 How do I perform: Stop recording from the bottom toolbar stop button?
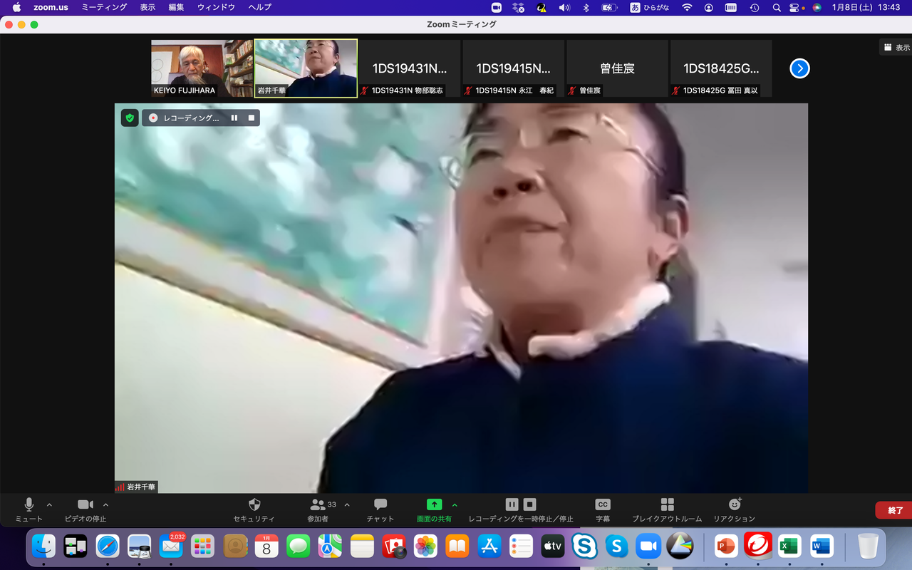(529, 504)
